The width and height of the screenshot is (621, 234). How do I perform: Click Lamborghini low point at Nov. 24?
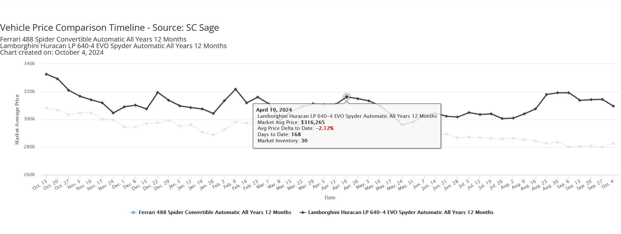coord(113,113)
